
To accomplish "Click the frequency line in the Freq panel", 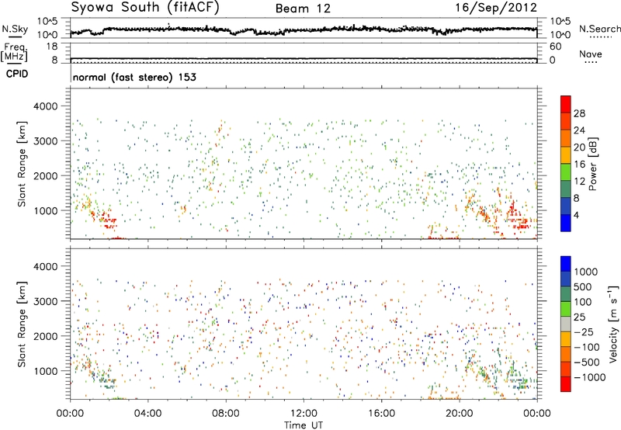I will coord(304,59).
